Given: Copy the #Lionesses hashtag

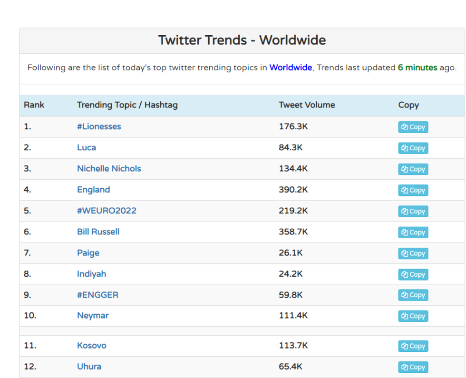Looking at the screenshot, I should pyautogui.click(x=413, y=127).
